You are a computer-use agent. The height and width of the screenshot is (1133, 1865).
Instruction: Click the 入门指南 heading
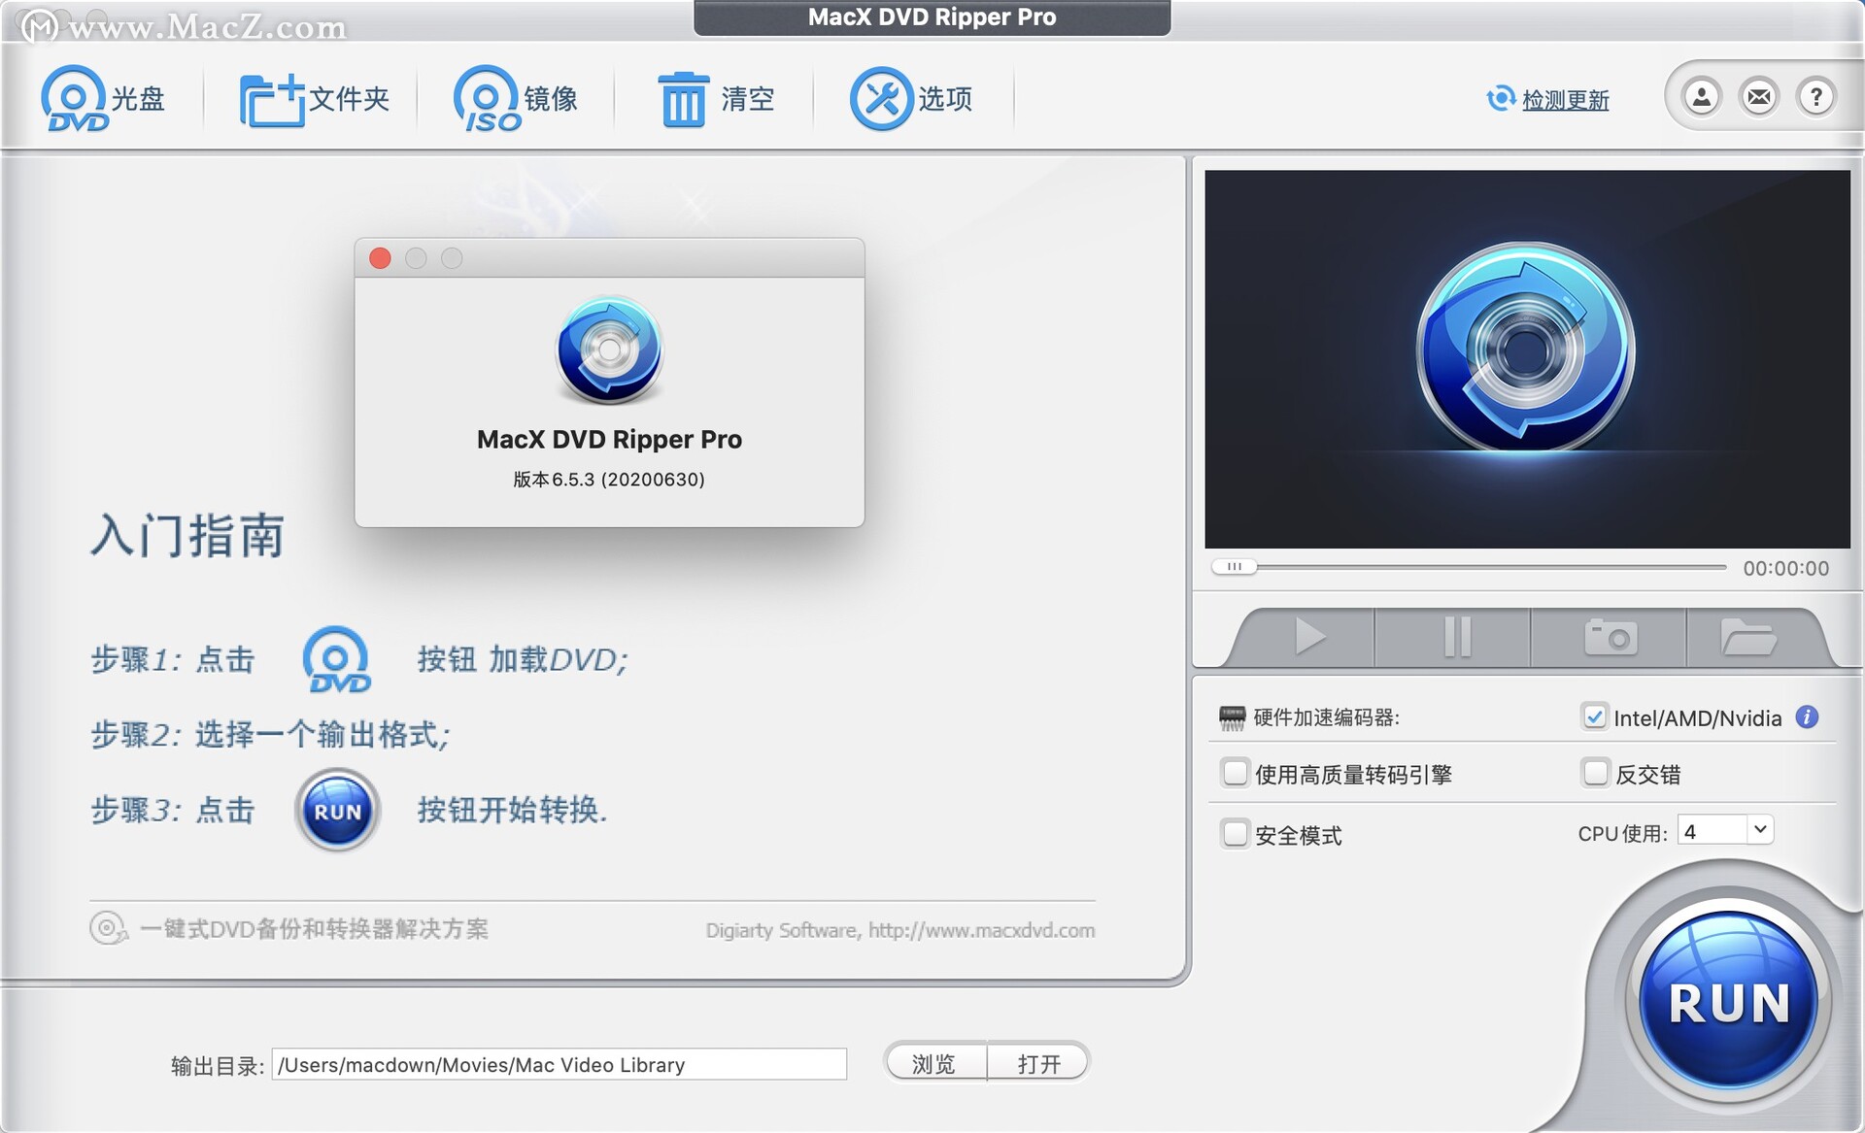pyautogui.click(x=187, y=535)
